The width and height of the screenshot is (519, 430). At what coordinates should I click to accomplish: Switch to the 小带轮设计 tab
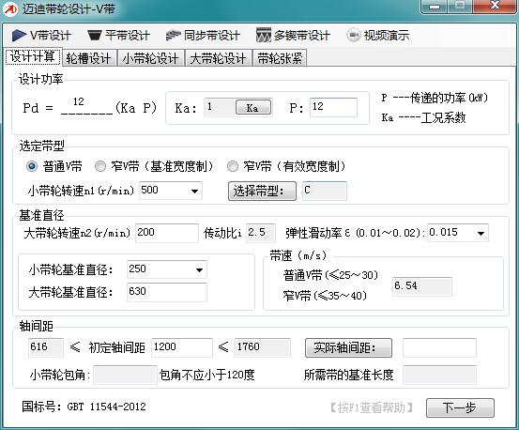pyautogui.click(x=150, y=58)
